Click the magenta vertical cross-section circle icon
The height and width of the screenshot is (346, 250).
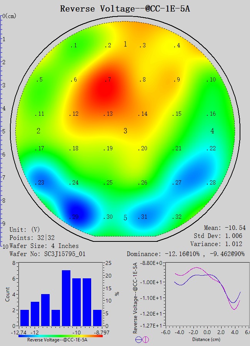coord(145,339)
